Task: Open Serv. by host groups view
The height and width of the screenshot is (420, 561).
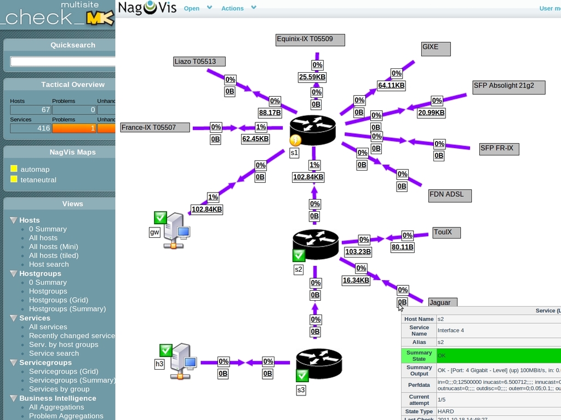Action: 64,345
